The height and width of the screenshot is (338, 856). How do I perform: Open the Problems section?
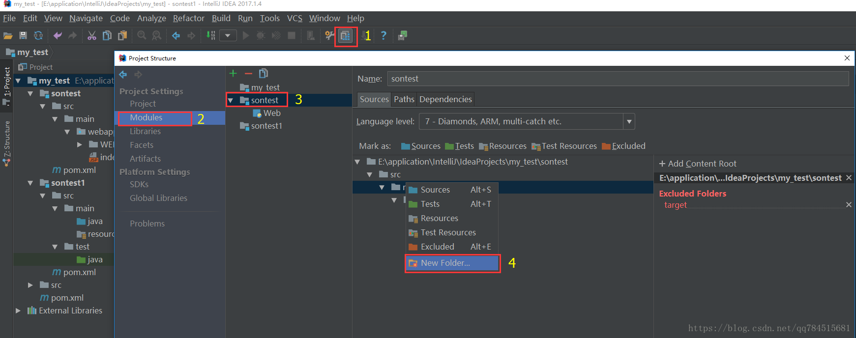pos(147,224)
